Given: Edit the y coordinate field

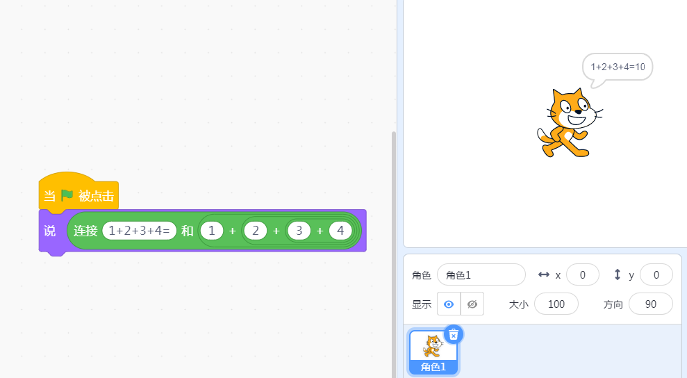Looking at the screenshot, I should point(656,275).
